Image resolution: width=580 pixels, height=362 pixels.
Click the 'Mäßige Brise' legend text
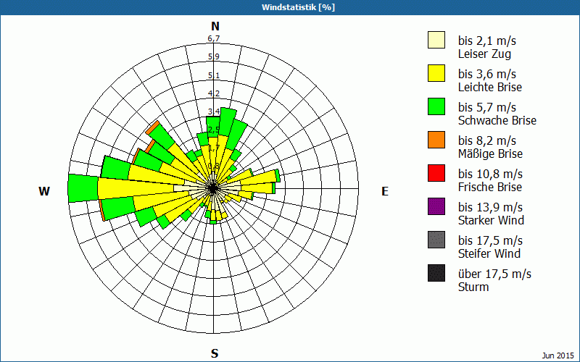(491, 153)
